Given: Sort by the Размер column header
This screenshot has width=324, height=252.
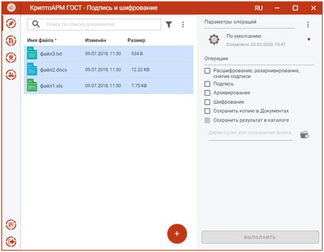Looking at the screenshot, I should click(136, 40).
